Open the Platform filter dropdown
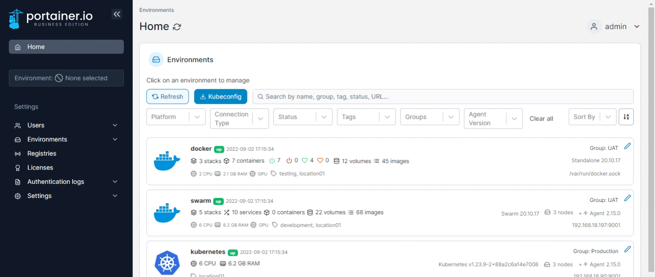Viewport: 655px width, 277px height. pyautogui.click(x=176, y=117)
